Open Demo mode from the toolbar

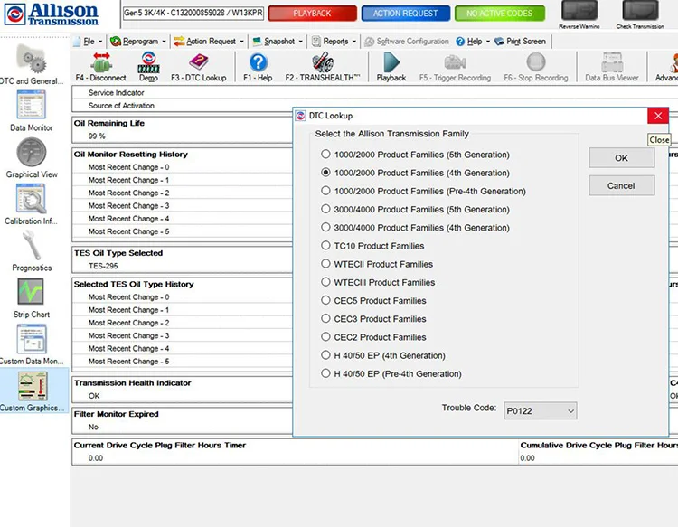[148, 67]
